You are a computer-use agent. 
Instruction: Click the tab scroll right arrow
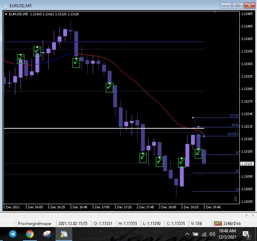click(x=253, y=215)
